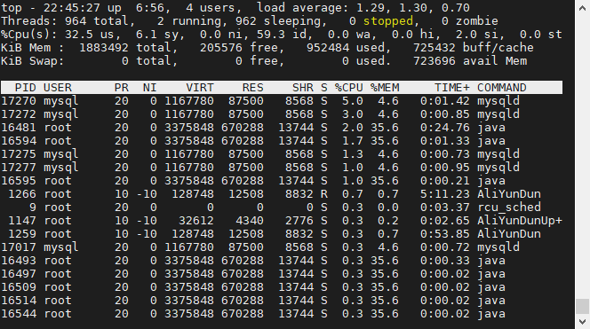Click the yellow 'stopped' text
The image size is (590, 329).
pos(388,21)
